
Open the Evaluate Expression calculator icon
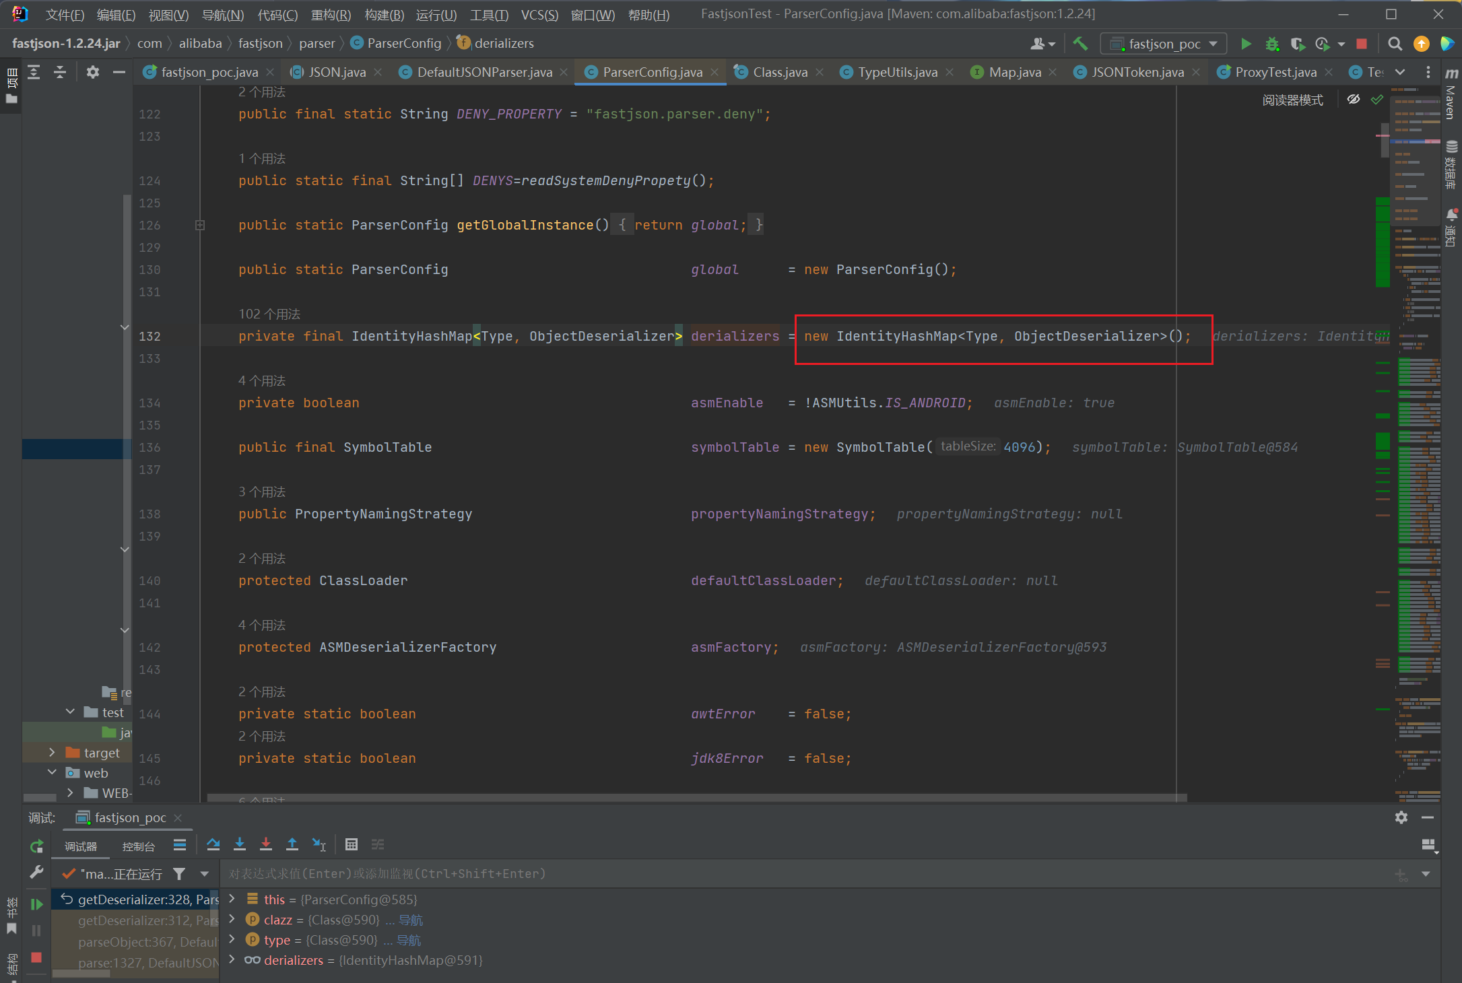352,844
